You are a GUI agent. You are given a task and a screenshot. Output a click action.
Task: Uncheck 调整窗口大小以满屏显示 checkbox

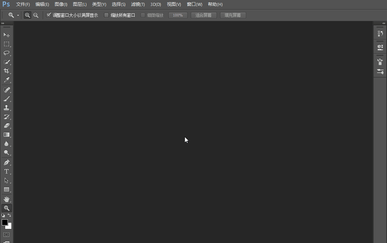pos(49,15)
